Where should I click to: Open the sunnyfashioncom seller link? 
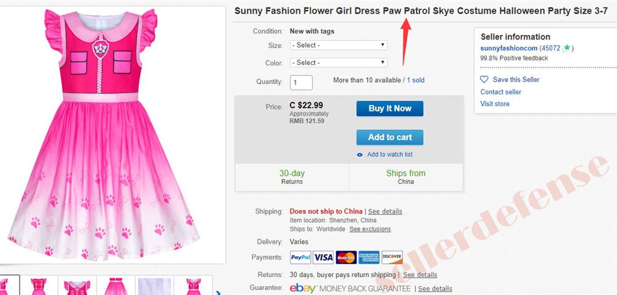click(509, 48)
